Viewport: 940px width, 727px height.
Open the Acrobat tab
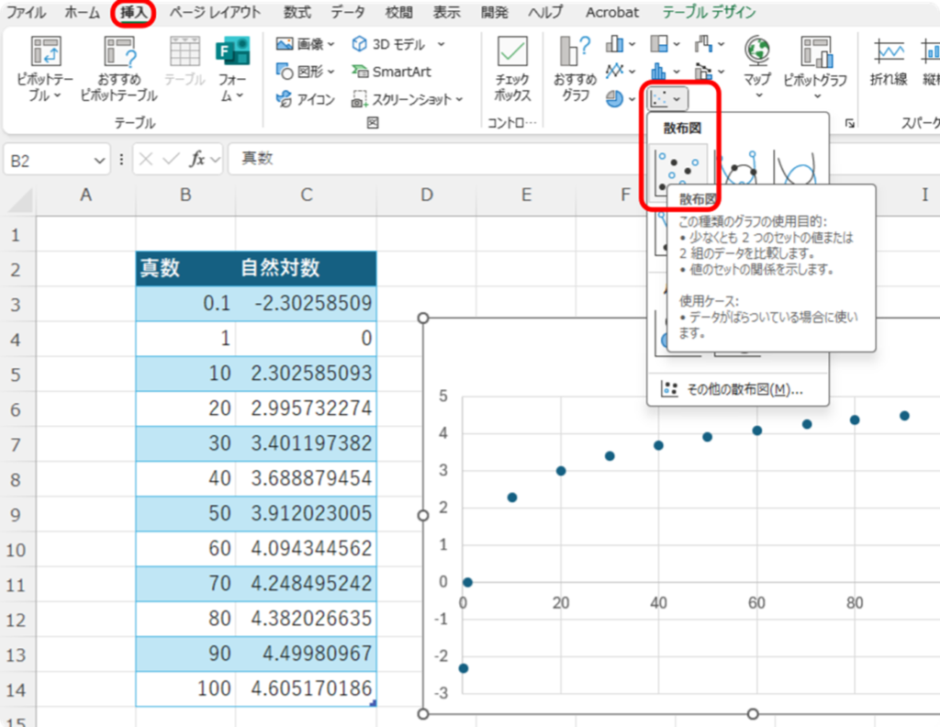pos(612,12)
